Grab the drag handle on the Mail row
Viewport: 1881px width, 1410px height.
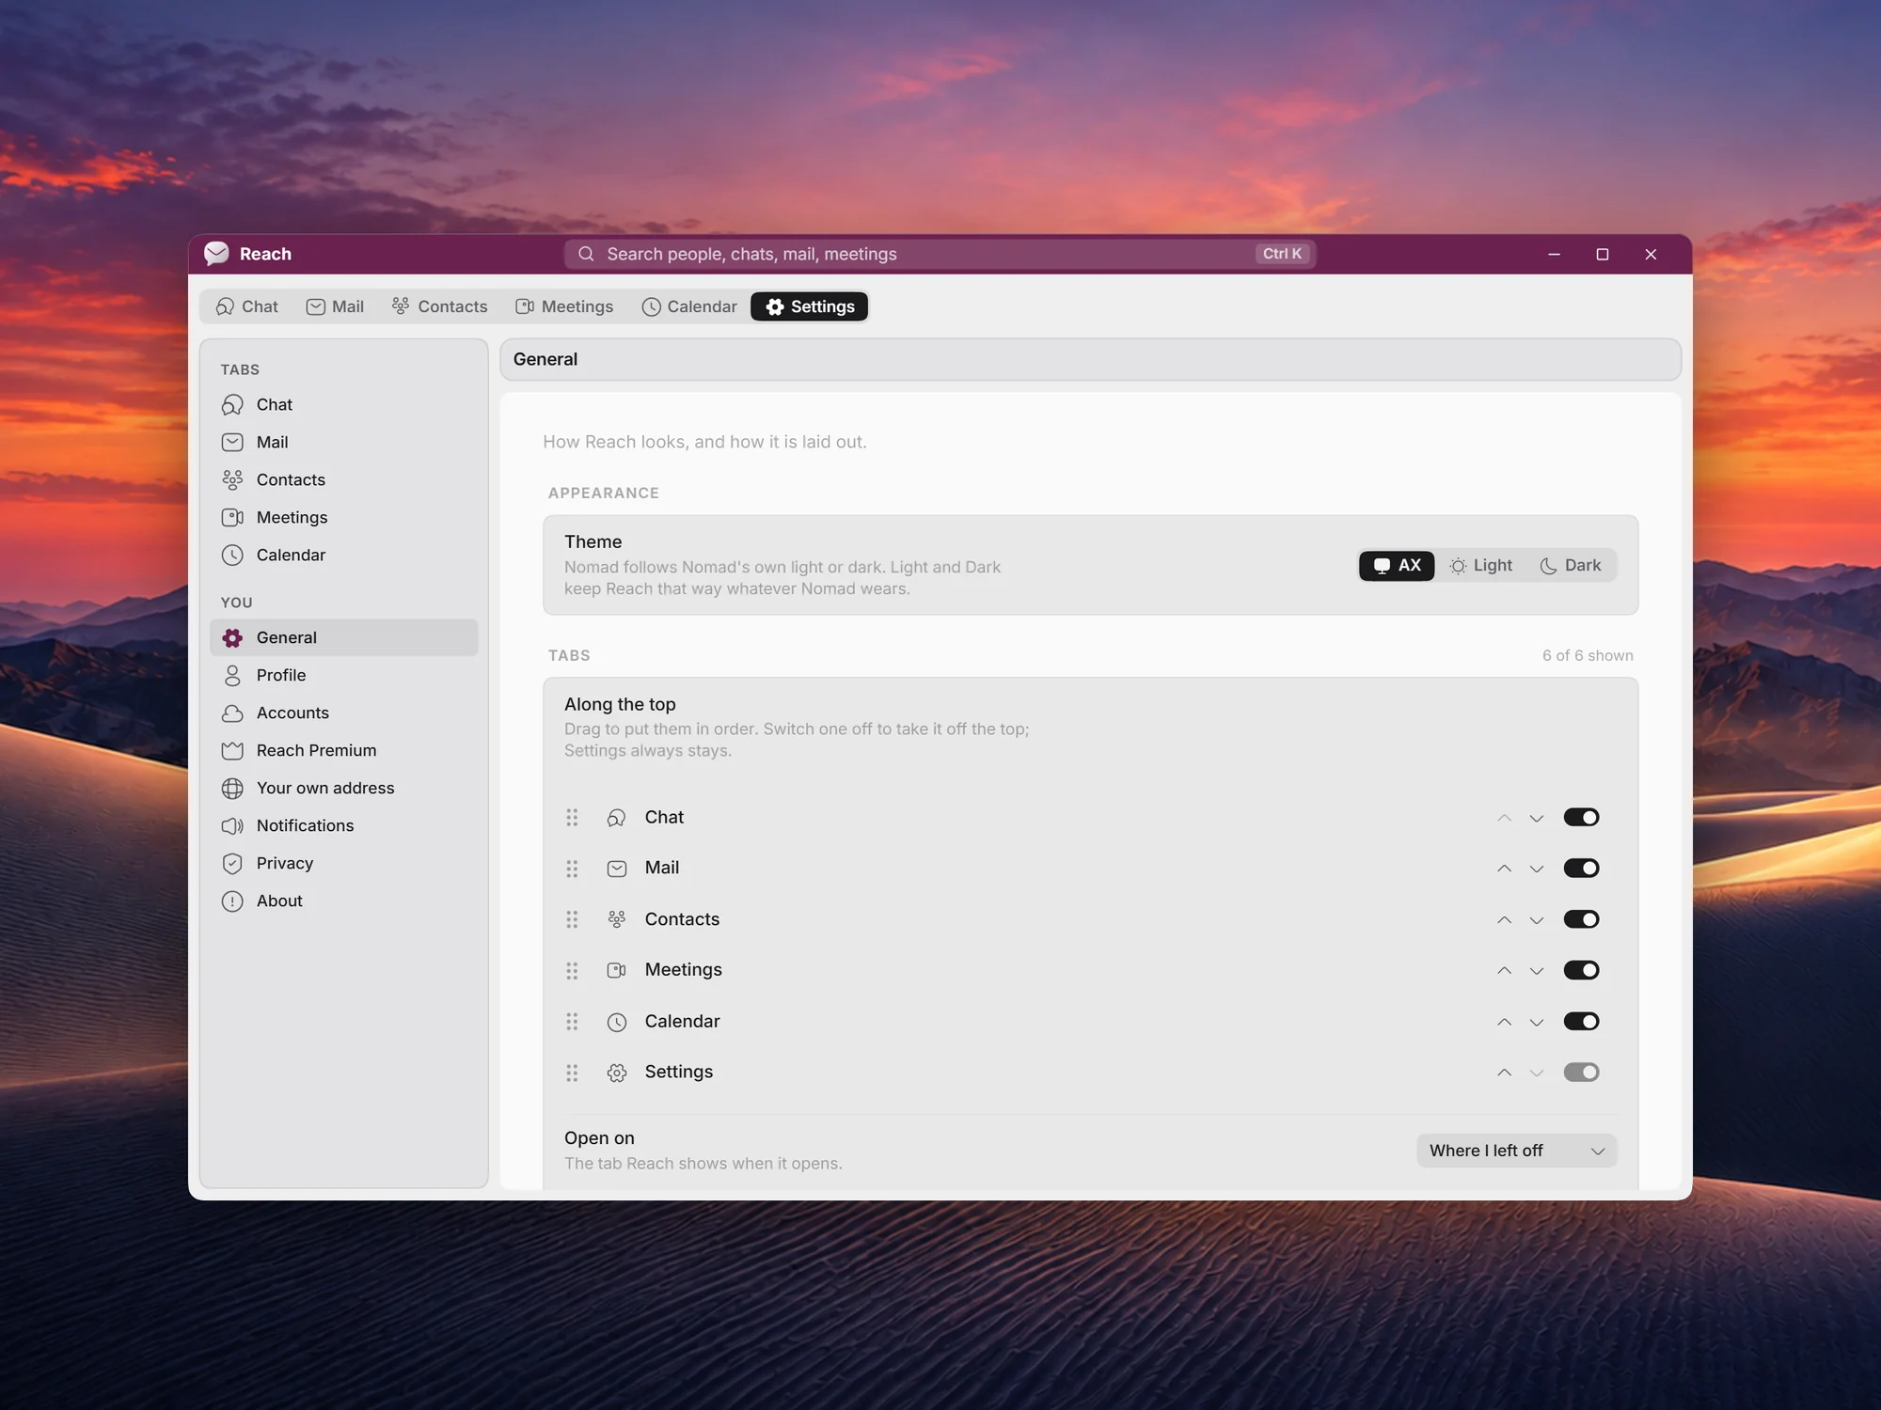[x=572, y=868]
